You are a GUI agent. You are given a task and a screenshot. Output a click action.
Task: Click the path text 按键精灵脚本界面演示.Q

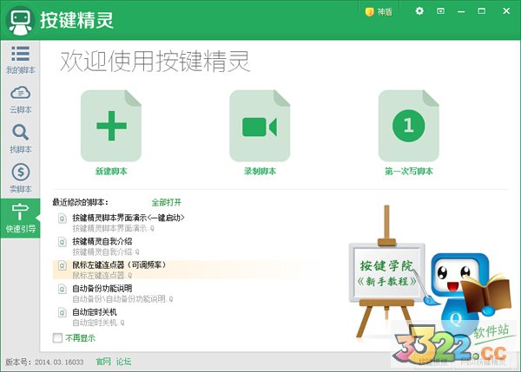113,228
